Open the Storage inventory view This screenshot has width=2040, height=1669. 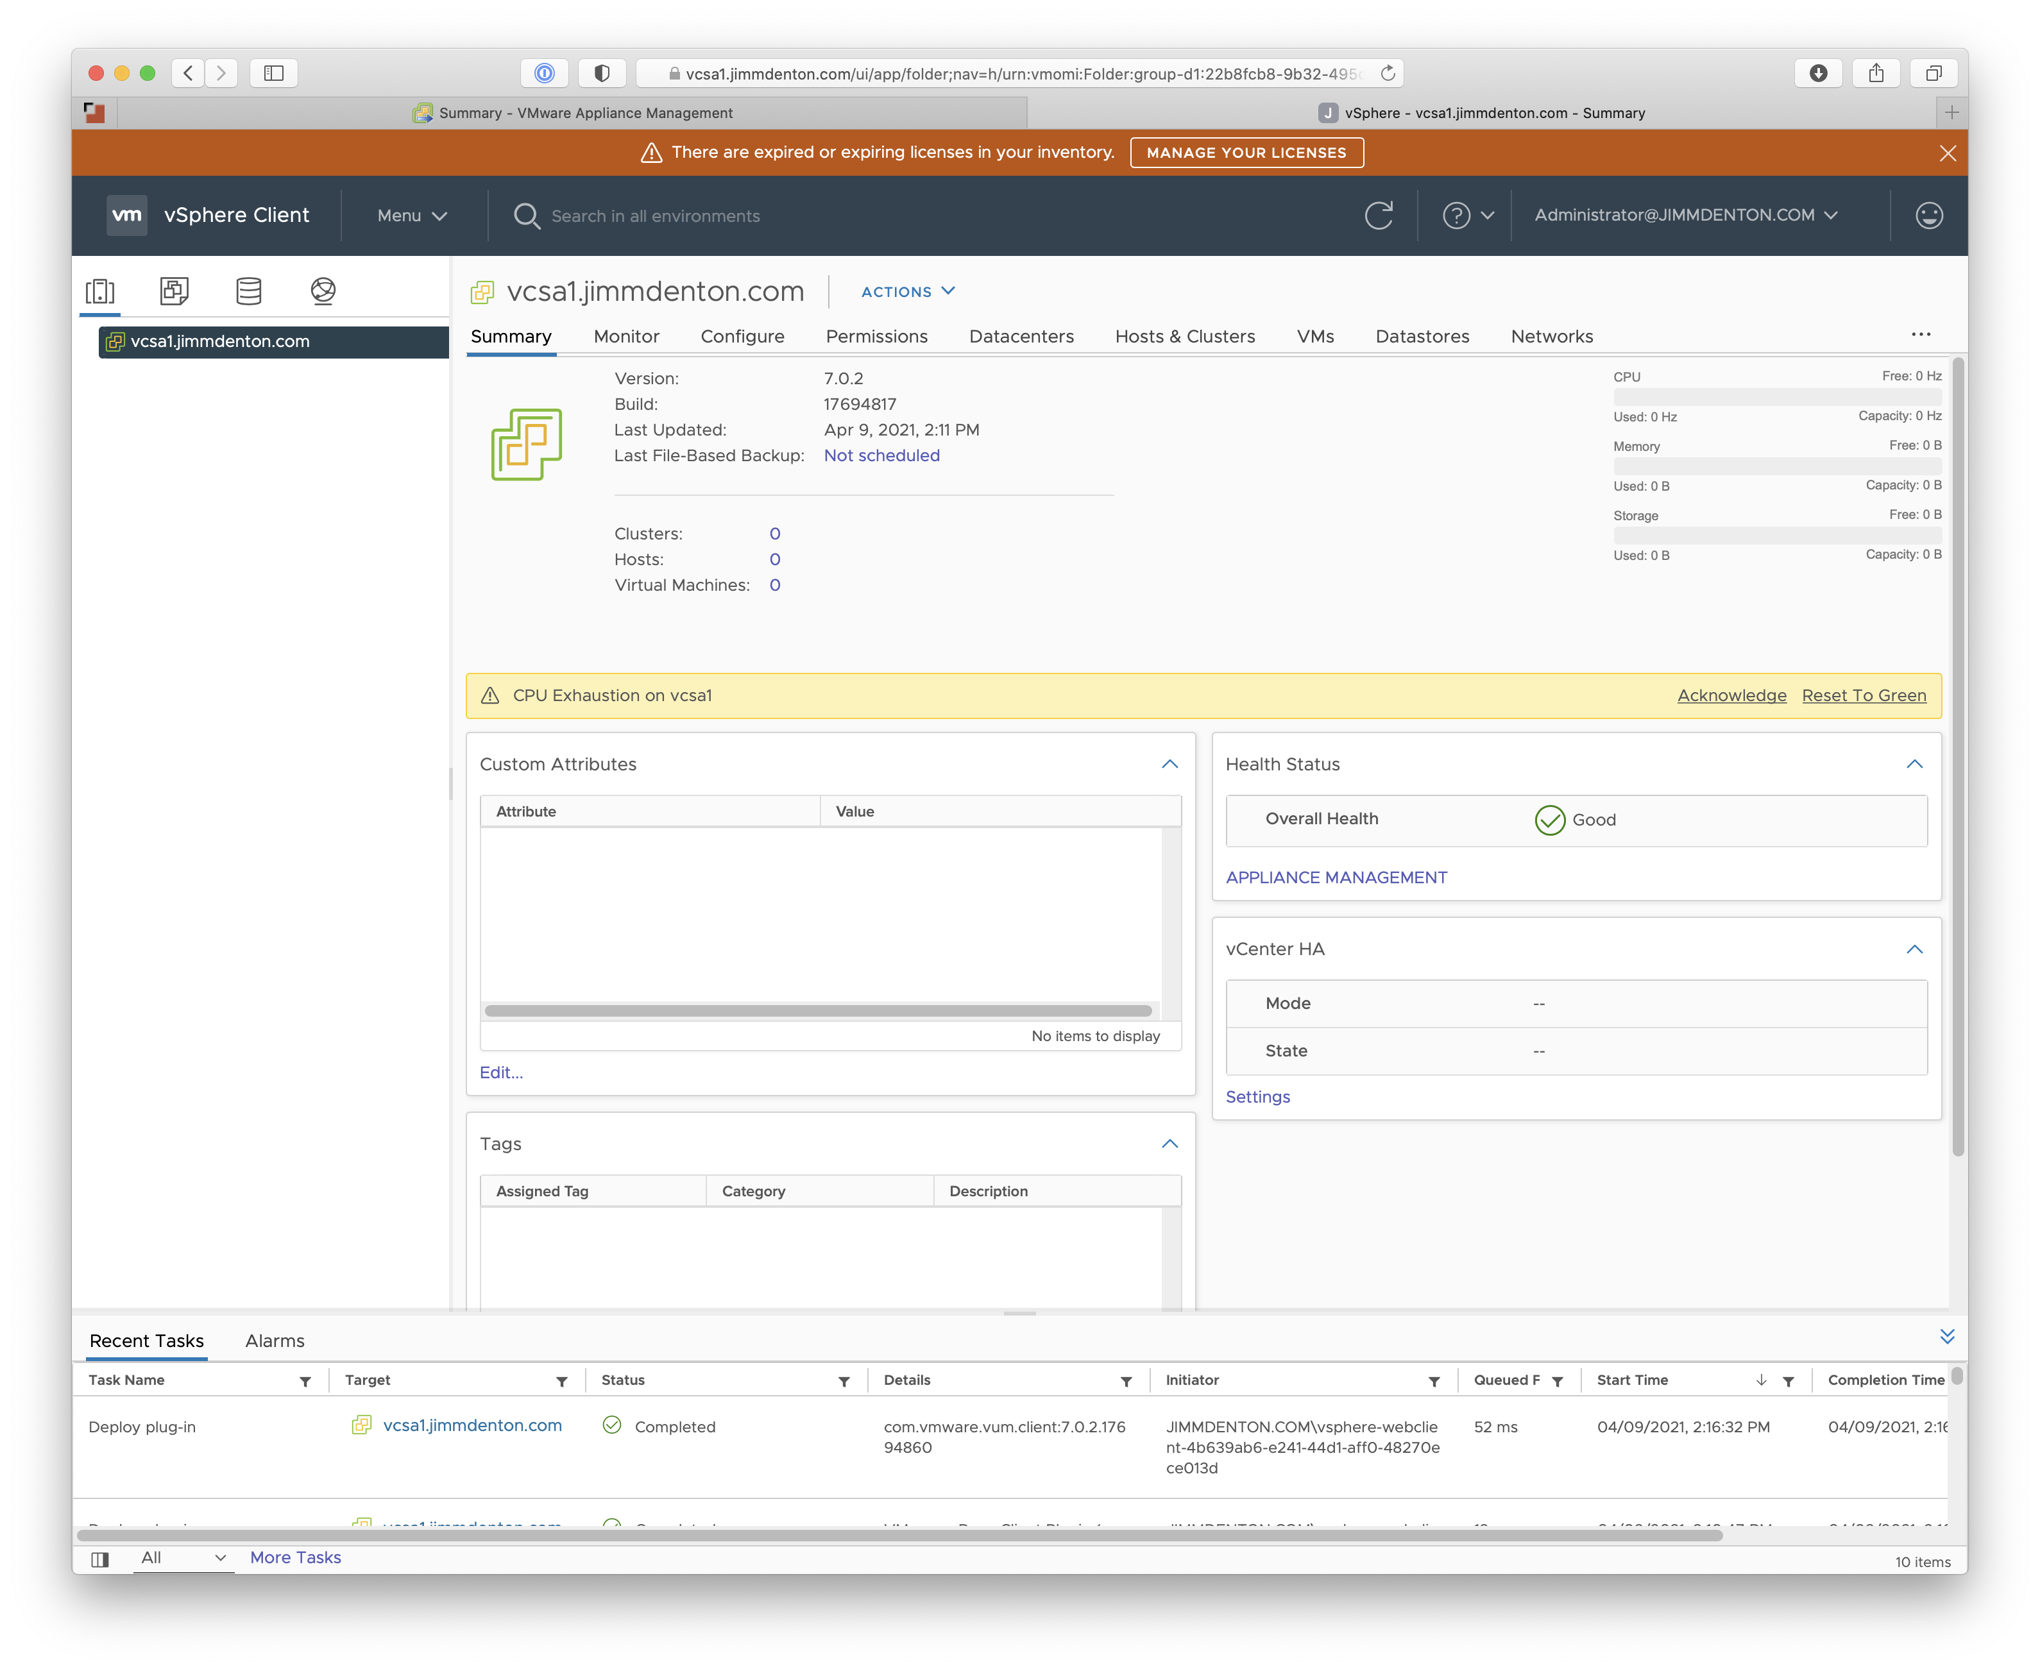(249, 291)
